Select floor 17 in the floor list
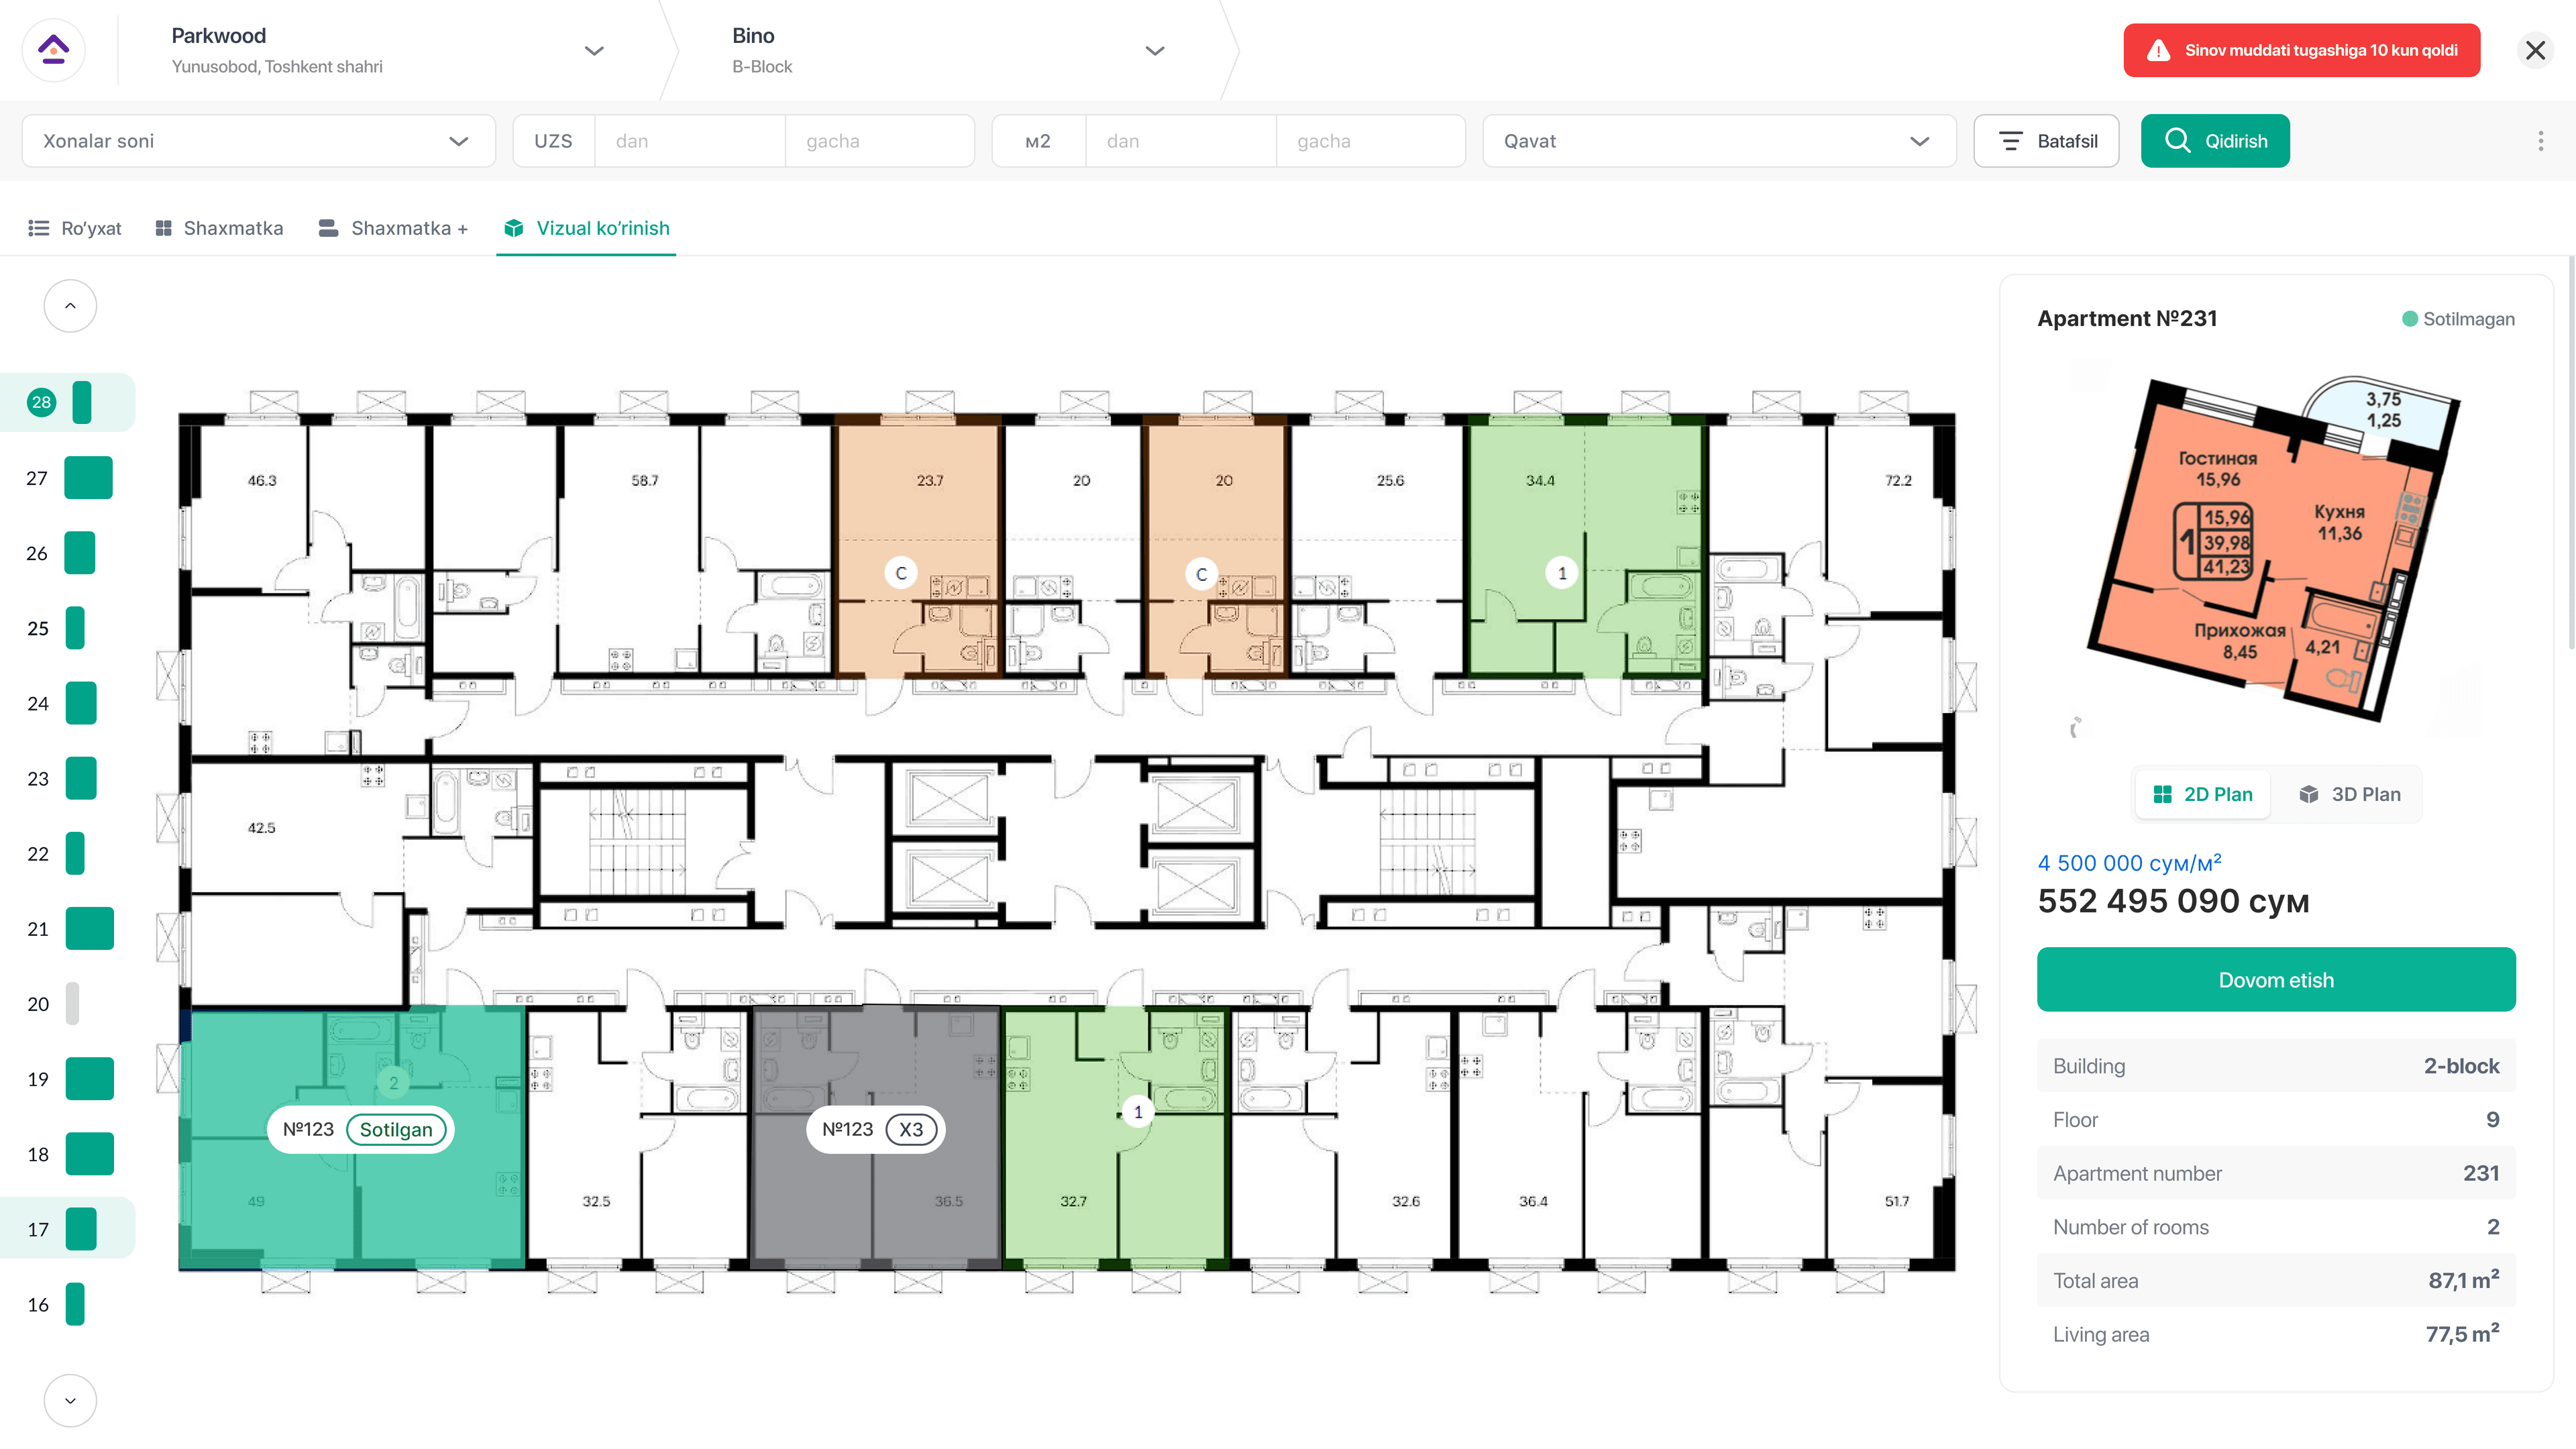This screenshot has width=2576, height=1449. [x=67, y=1229]
